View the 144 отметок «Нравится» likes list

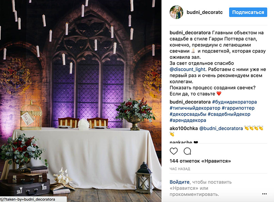click(200, 161)
